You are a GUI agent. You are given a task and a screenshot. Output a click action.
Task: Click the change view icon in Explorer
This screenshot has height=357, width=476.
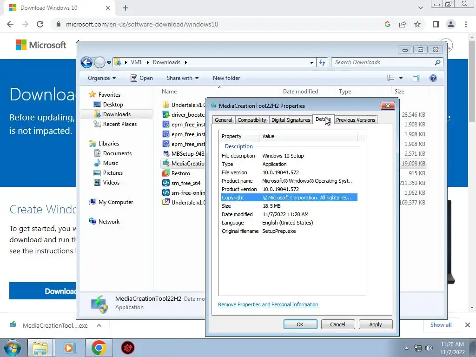(x=391, y=78)
